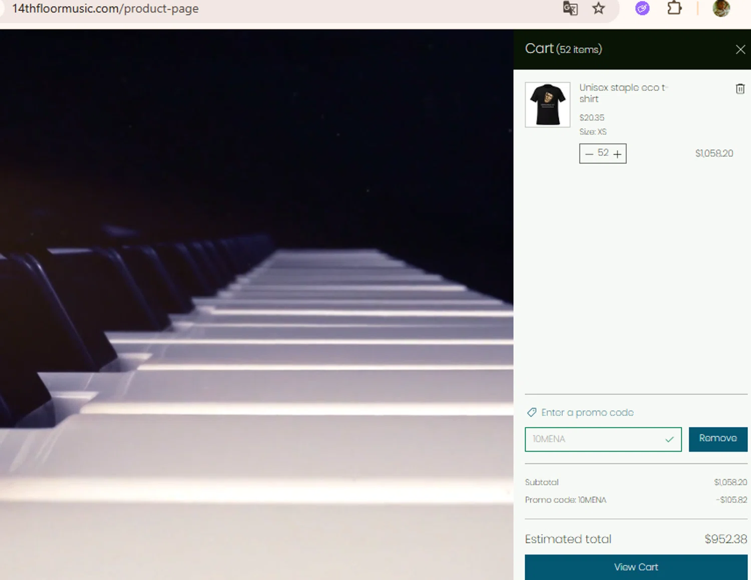Screen dimensions: 751x580
Task: Bookmark this page with the star icon
Action: pos(598,8)
